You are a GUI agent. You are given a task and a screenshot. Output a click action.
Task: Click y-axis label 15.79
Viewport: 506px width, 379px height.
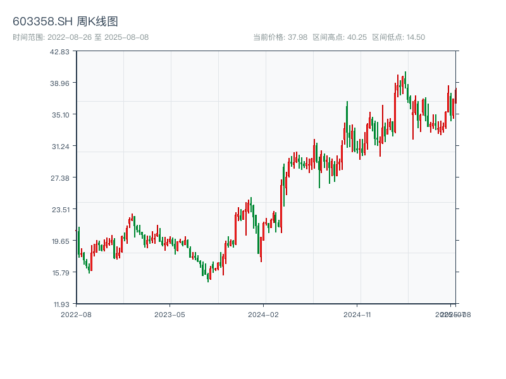(61, 273)
